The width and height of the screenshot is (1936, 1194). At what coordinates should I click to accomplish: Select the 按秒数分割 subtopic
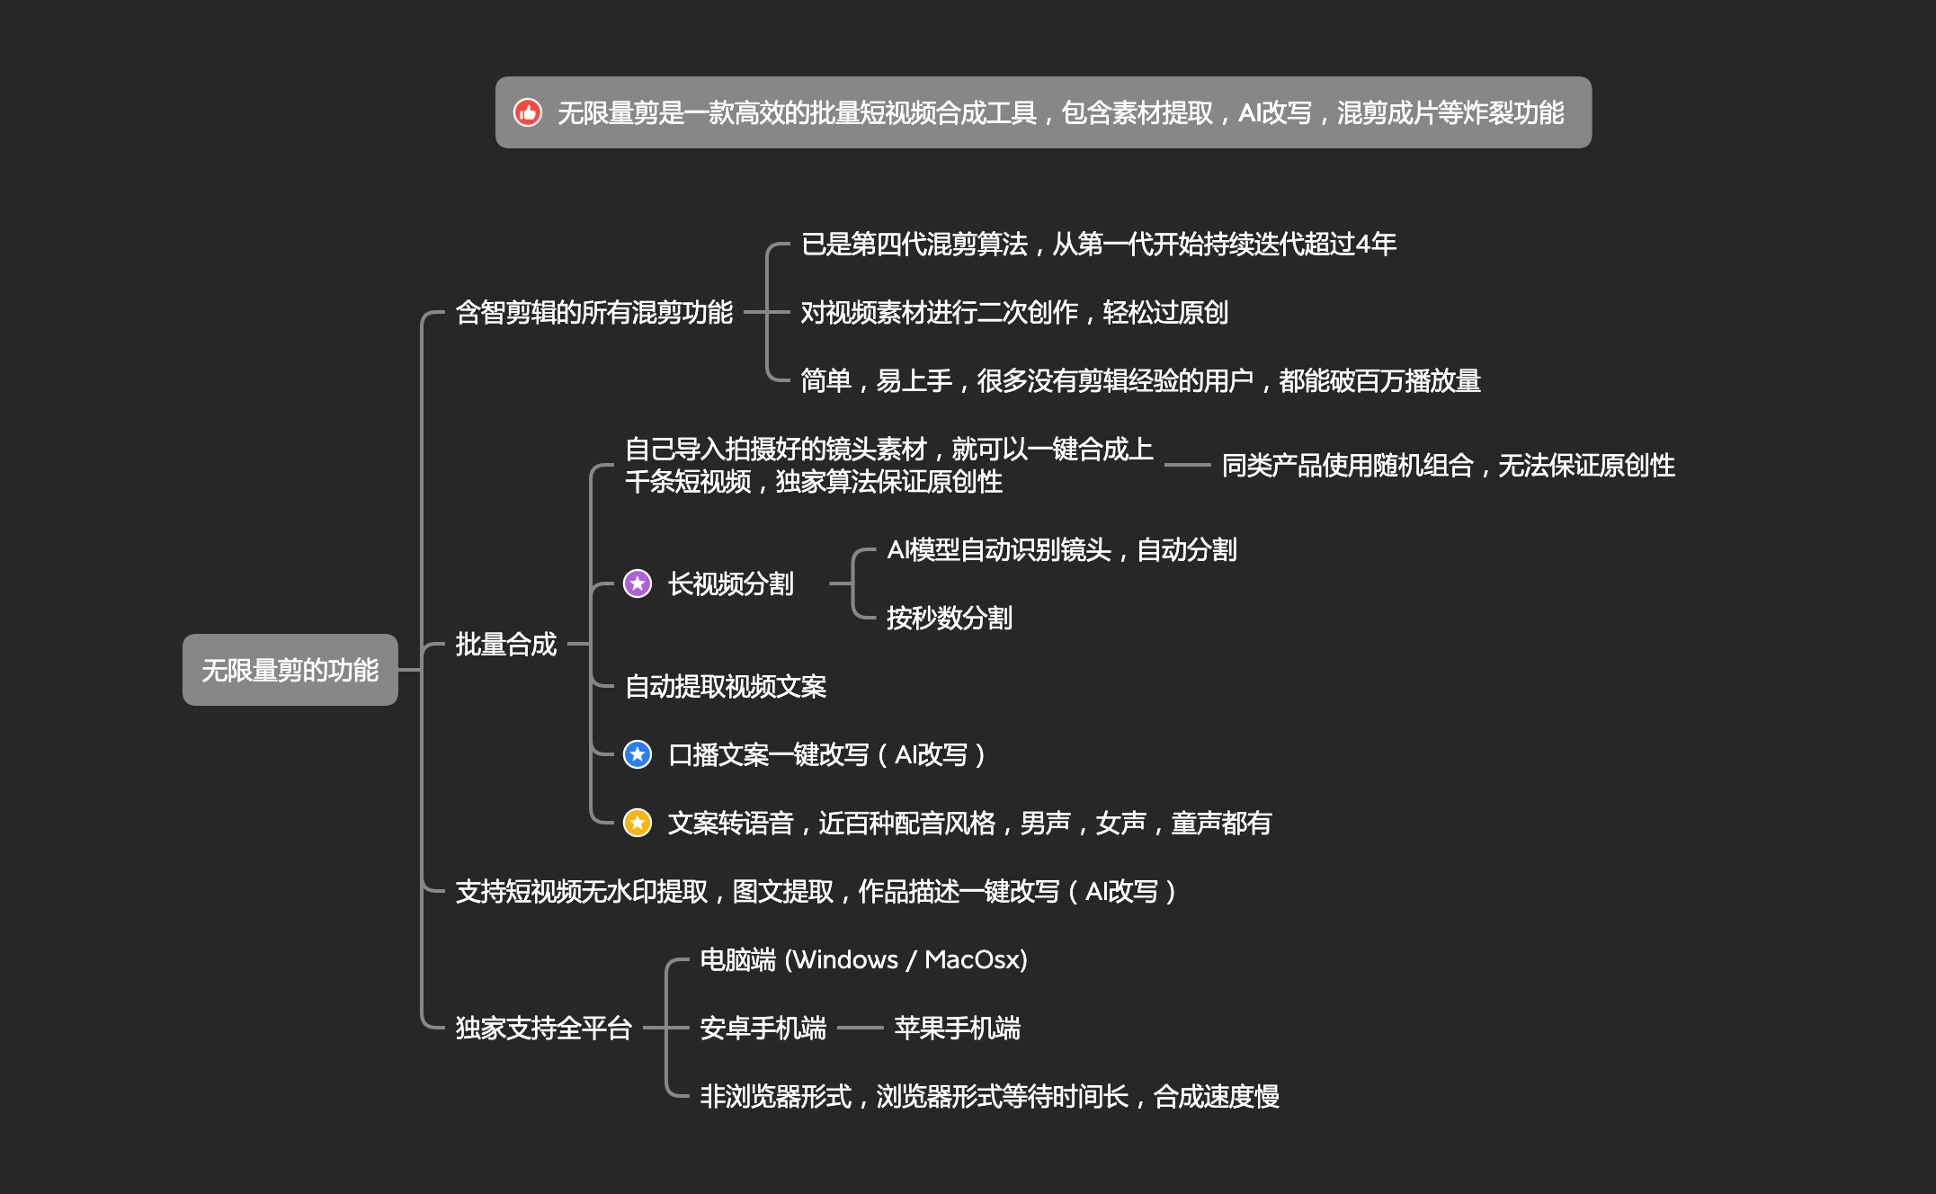click(949, 619)
